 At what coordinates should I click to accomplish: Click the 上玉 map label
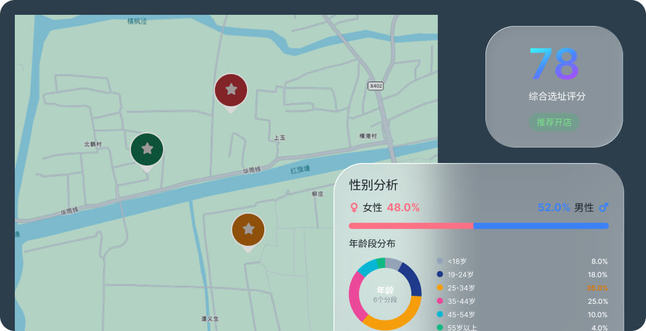[279, 138]
